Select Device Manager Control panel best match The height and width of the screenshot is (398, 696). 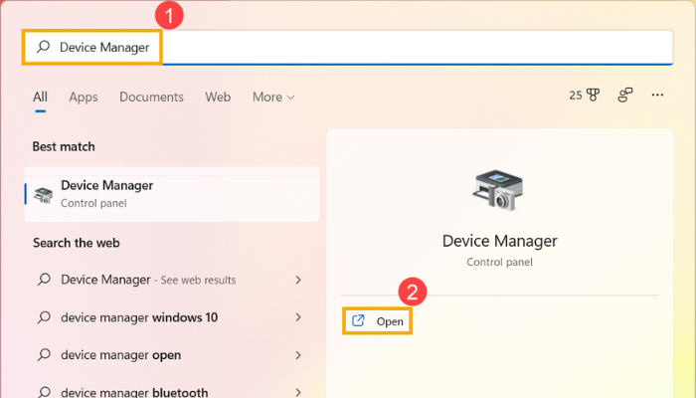[x=171, y=194]
